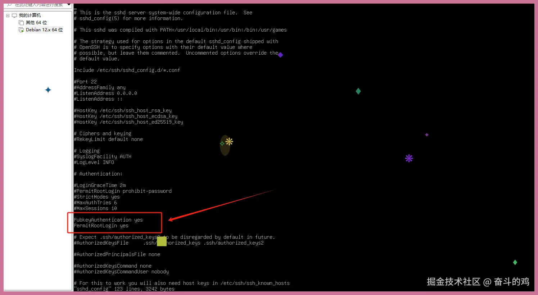Collapse the 我的计算机 tree node
The image size is (538, 295).
pyautogui.click(x=8, y=15)
